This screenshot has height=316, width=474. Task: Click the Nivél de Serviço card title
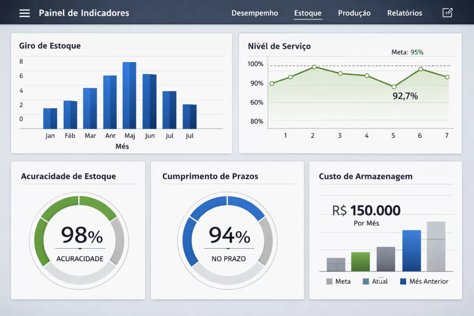click(279, 46)
